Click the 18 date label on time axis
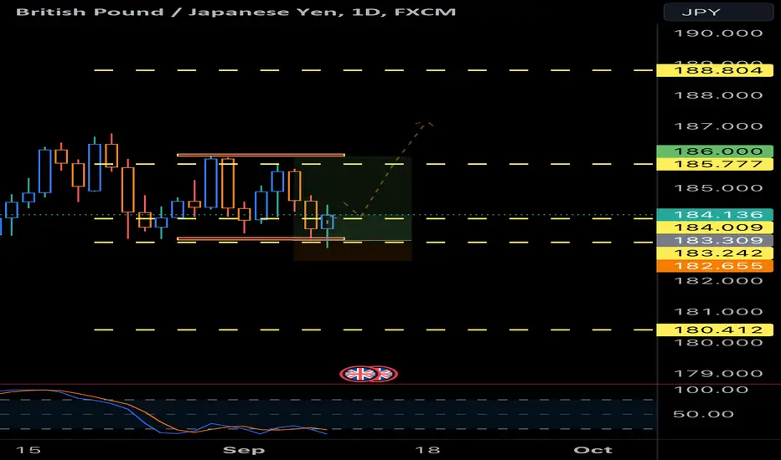 point(427,450)
